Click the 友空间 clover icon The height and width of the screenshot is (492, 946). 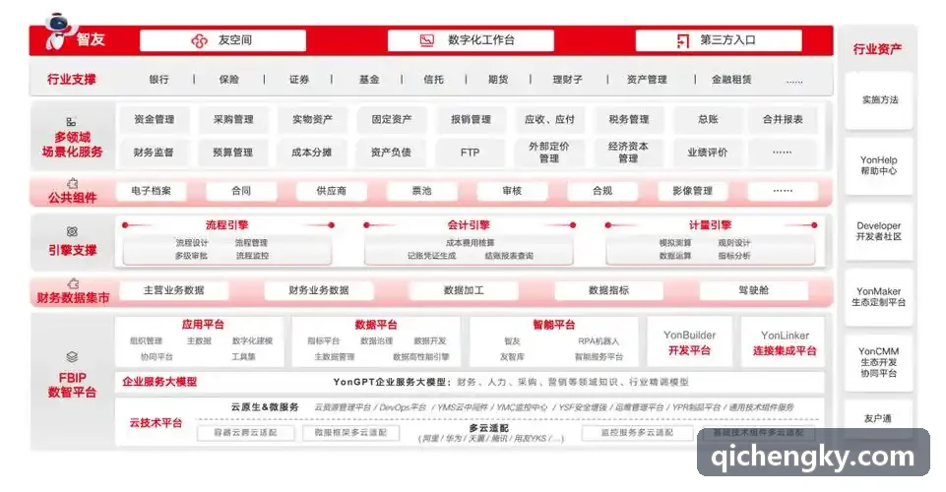199,40
